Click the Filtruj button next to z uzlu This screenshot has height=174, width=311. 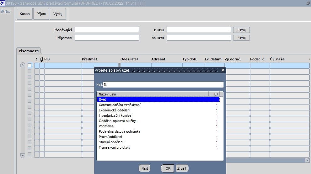(241, 30)
